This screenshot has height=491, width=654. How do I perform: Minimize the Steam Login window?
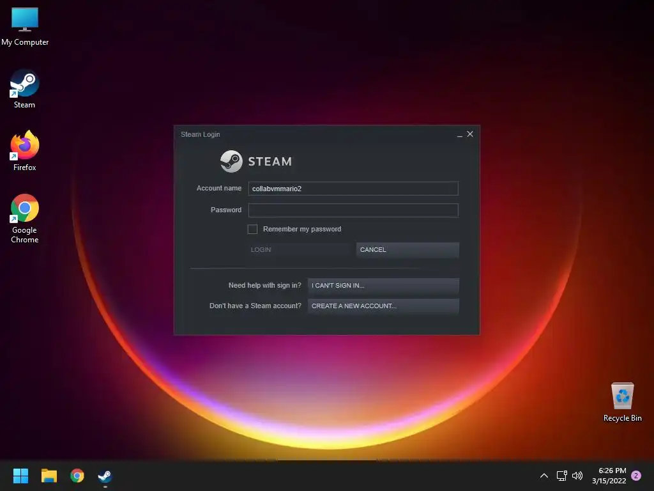460,134
